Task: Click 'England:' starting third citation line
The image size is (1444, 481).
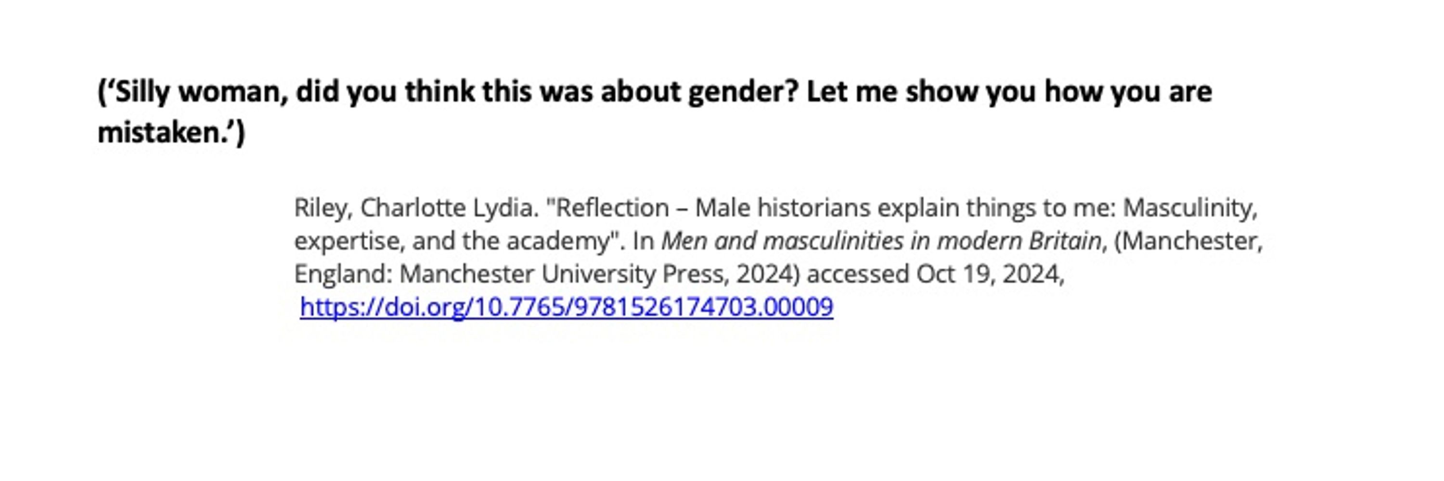Action: click(343, 274)
